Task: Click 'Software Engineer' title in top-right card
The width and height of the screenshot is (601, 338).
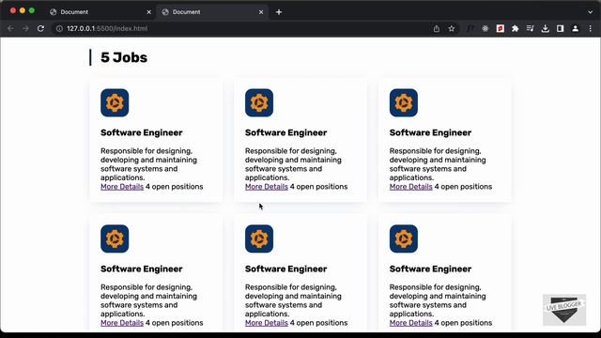Action: pos(430,132)
